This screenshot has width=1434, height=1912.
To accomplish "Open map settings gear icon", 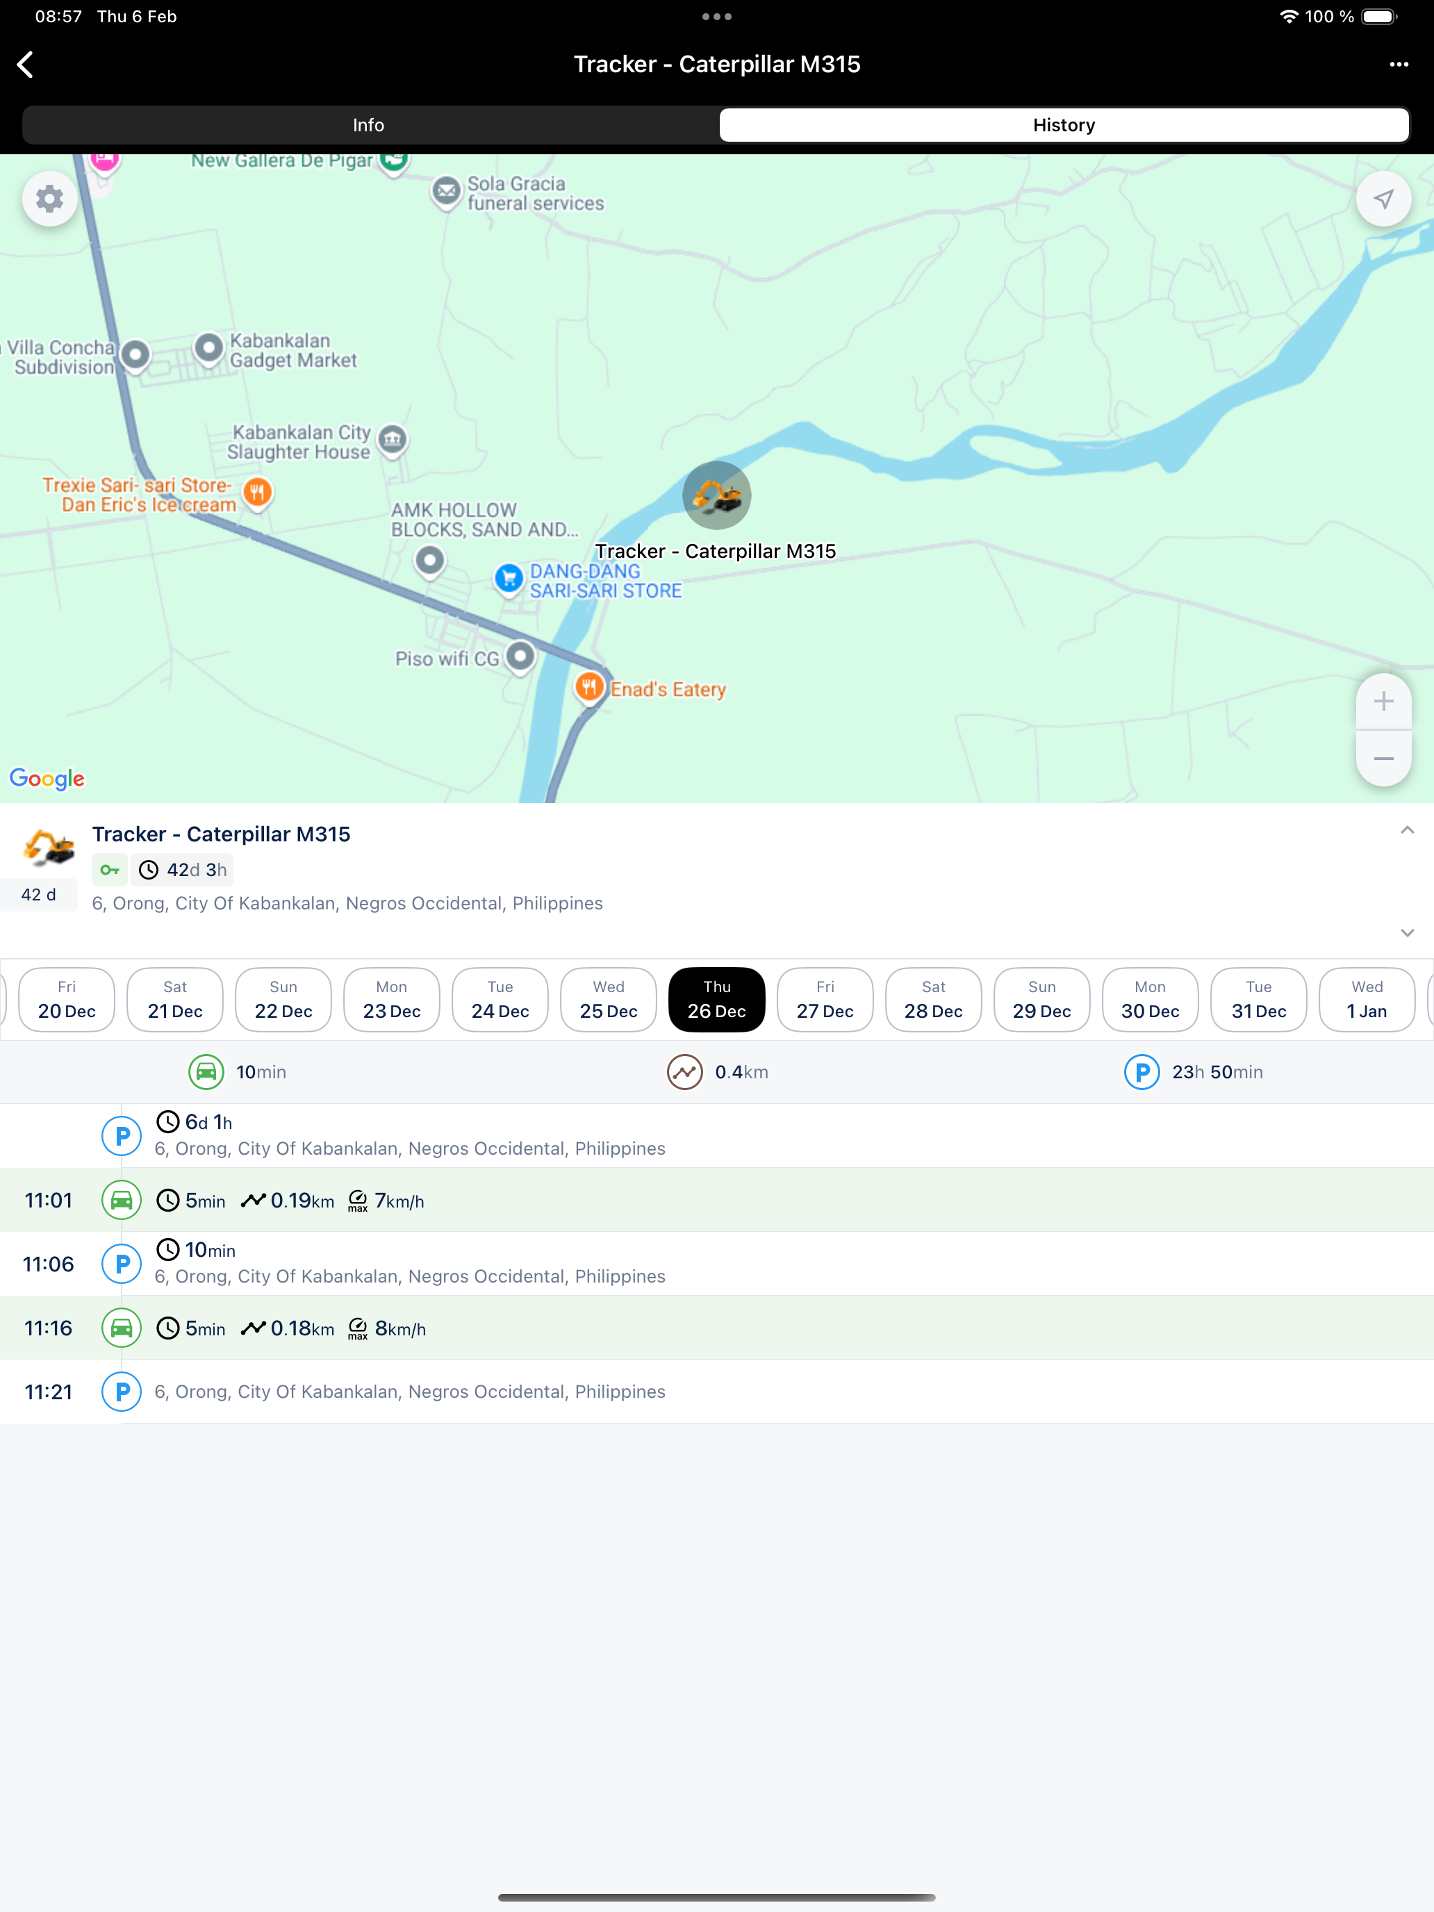I will pyautogui.click(x=49, y=199).
